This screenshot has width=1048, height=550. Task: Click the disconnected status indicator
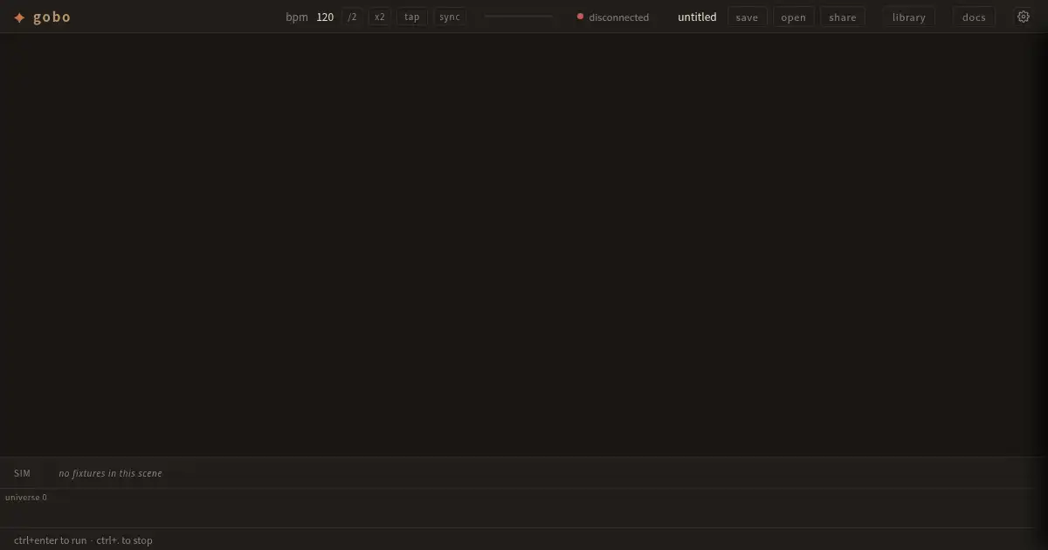pyautogui.click(x=613, y=17)
